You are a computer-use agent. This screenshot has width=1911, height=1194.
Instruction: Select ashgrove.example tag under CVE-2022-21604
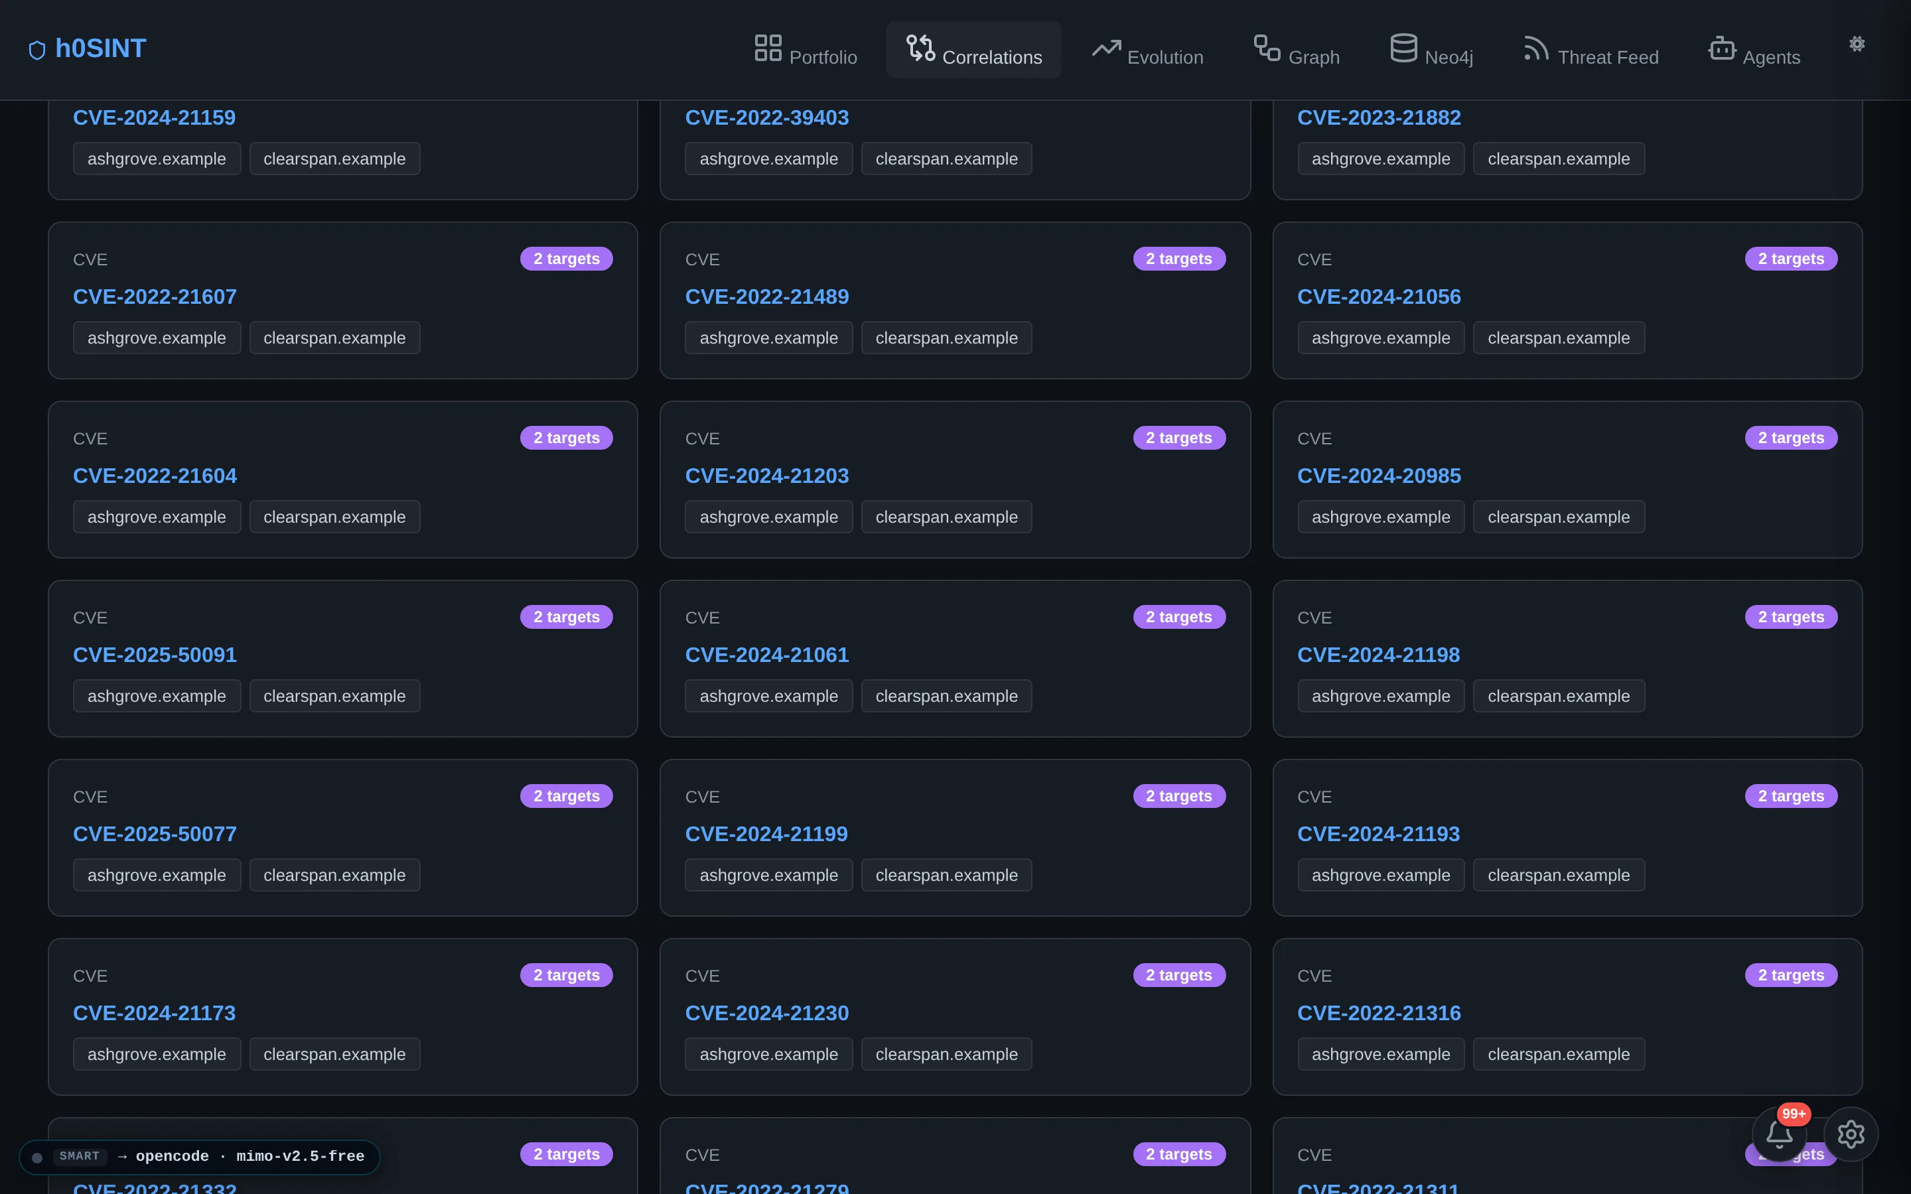click(x=157, y=517)
